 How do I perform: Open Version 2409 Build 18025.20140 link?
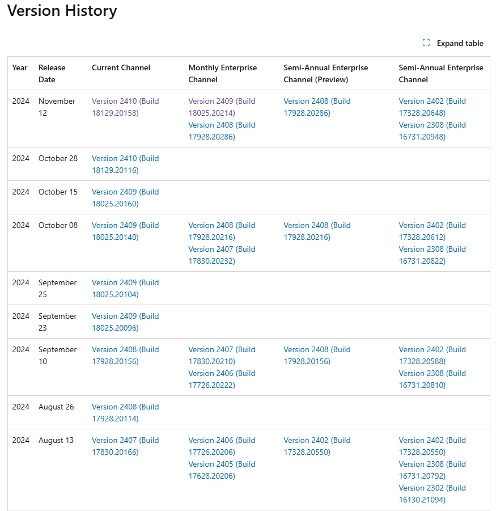click(x=125, y=231)
